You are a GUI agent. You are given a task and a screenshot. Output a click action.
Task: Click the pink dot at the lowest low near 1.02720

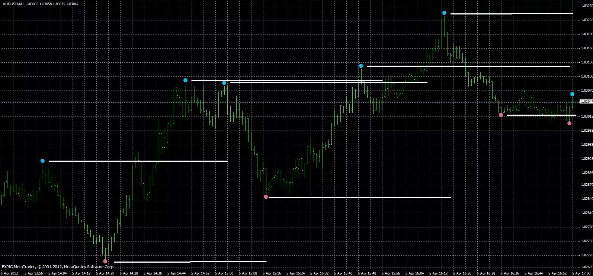click(105, 262)
